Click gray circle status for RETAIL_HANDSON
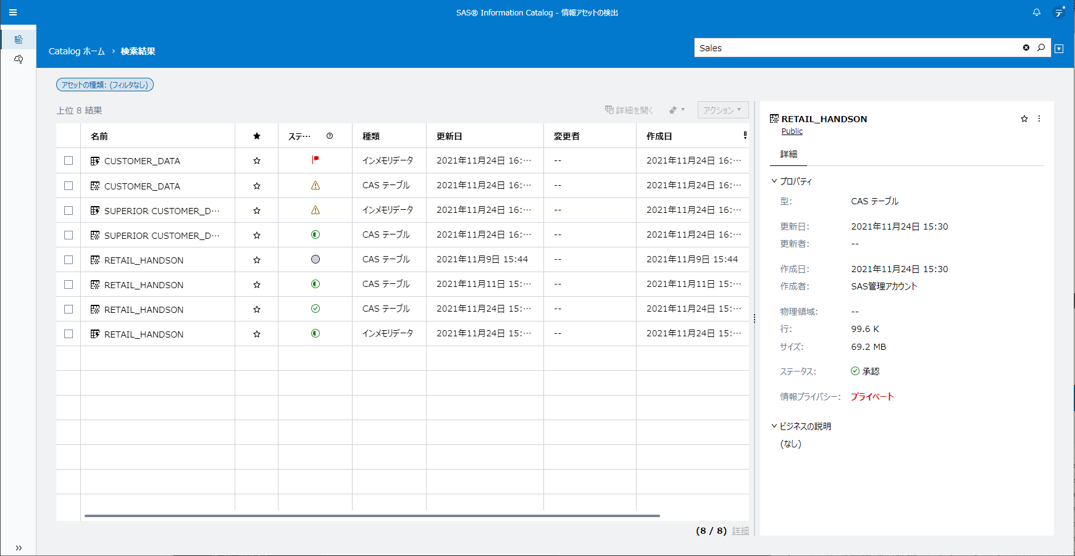1075x556 pixels. [316, 259]
